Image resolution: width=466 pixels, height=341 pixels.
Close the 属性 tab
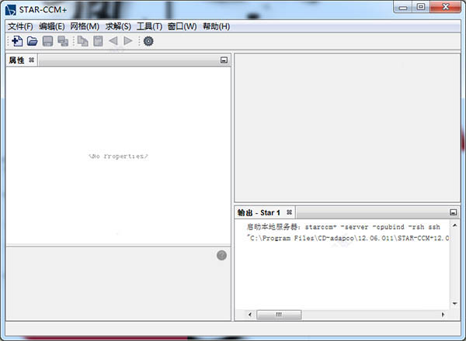click(x=32, y=60)
